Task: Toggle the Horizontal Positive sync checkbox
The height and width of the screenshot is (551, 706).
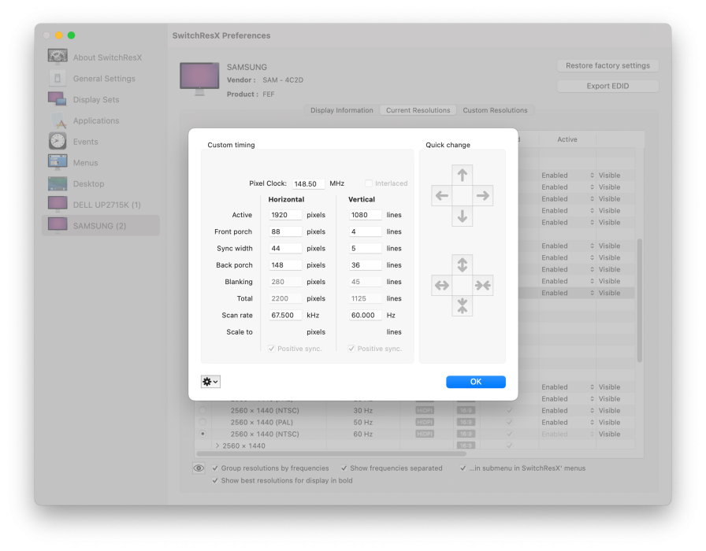Action: click(x=272, y=349)
